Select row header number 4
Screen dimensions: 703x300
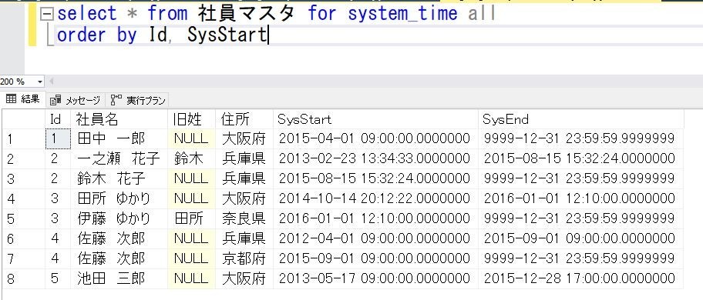click(23, 198)
